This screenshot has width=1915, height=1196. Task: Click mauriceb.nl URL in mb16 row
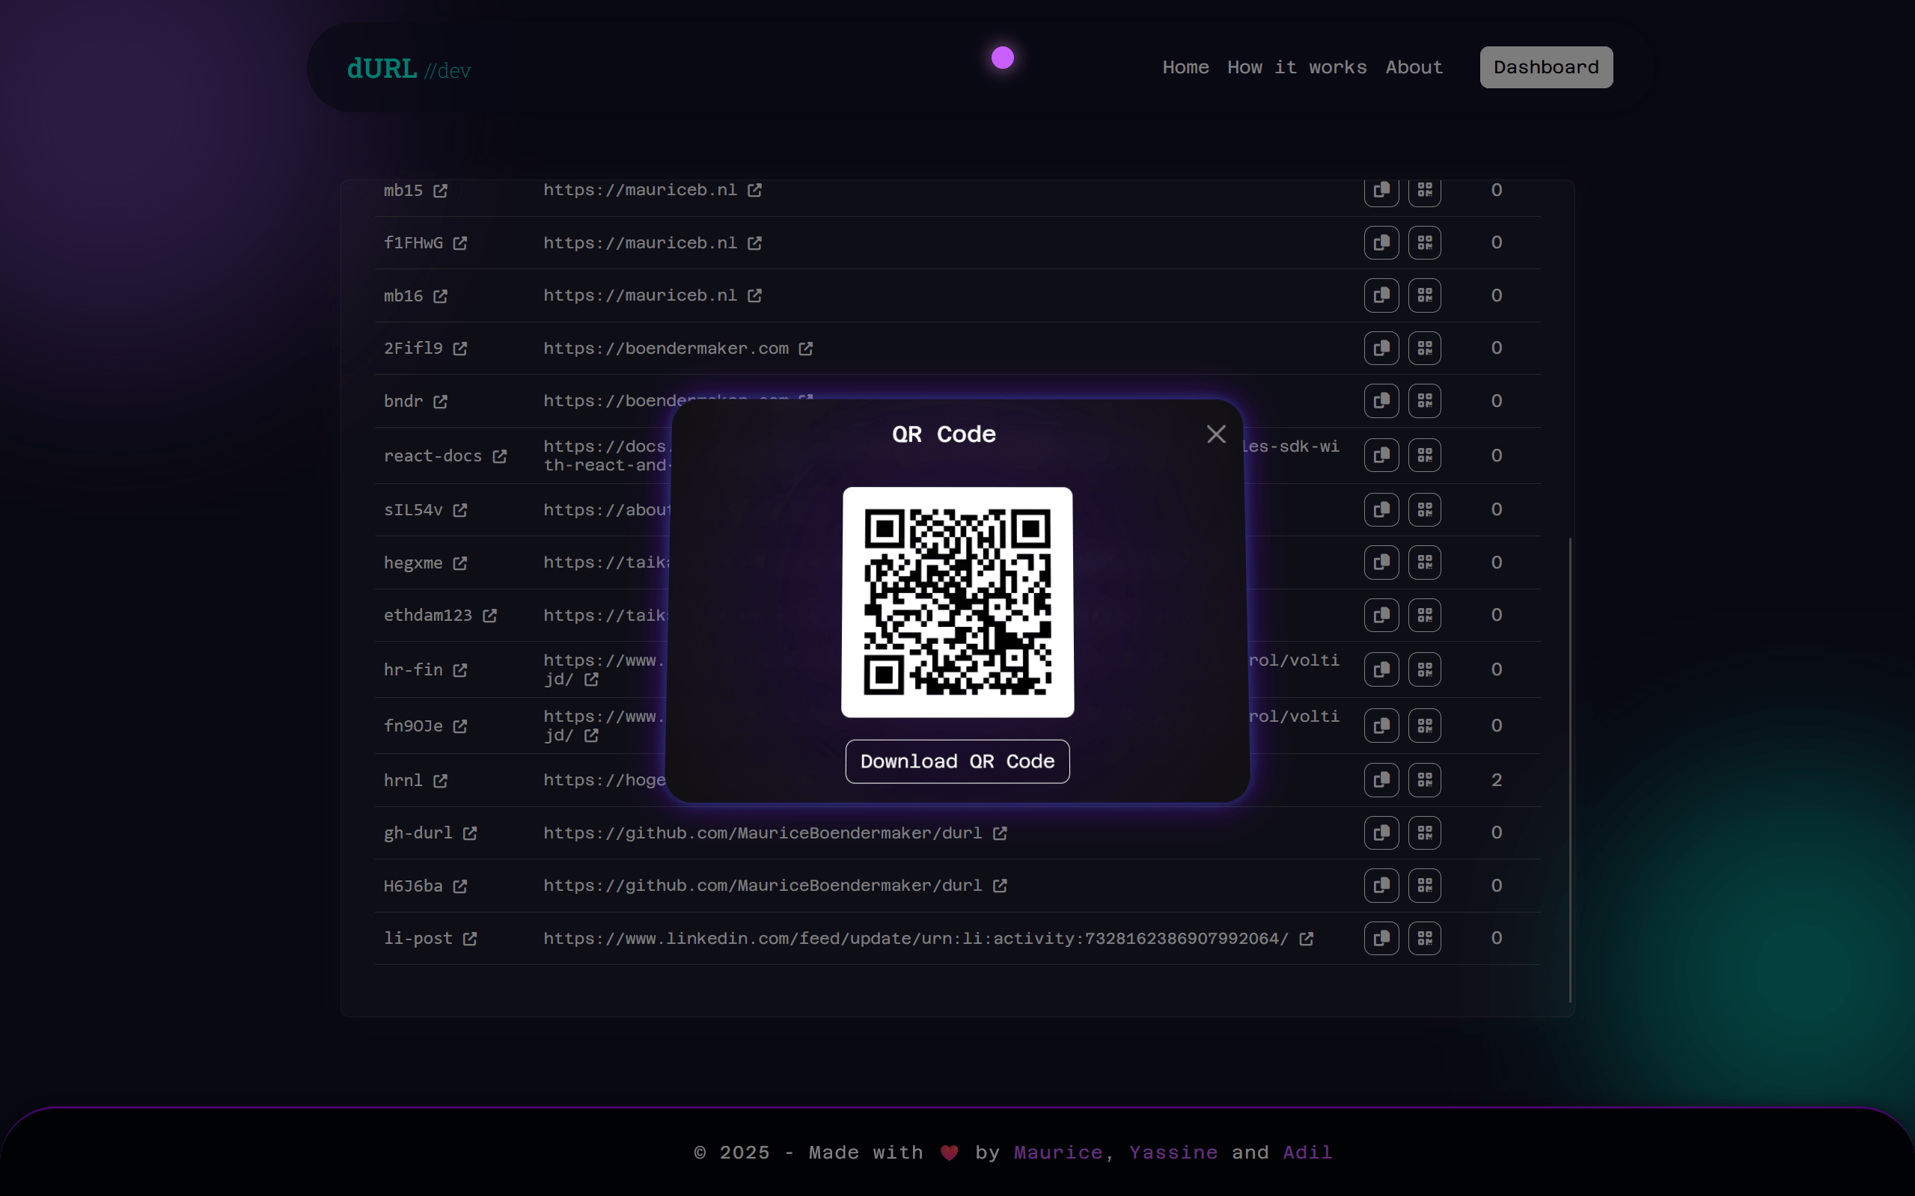(640, 295)
